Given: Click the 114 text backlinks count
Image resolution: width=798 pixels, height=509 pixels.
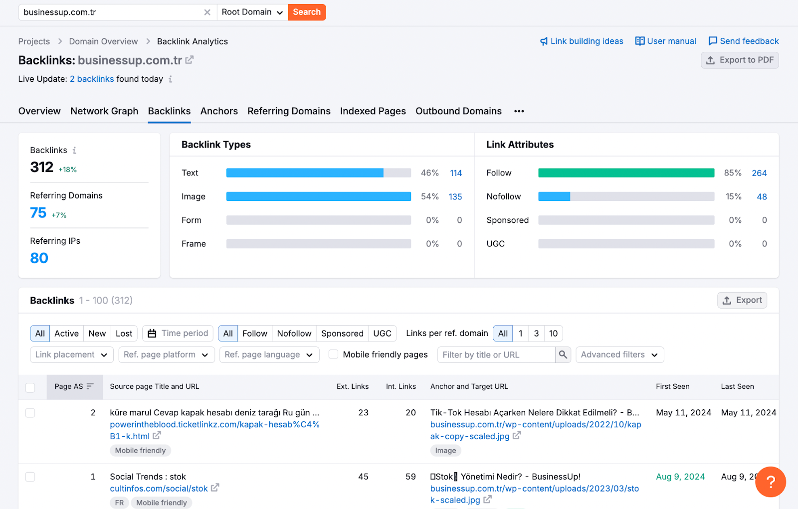Looking at the screenshot, I should tap(456, 173).
